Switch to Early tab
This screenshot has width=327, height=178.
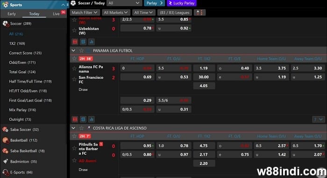(x=12, y=14)
